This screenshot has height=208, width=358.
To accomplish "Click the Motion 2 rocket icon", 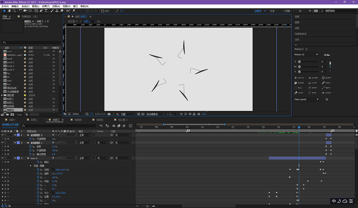I will point(330,63).
